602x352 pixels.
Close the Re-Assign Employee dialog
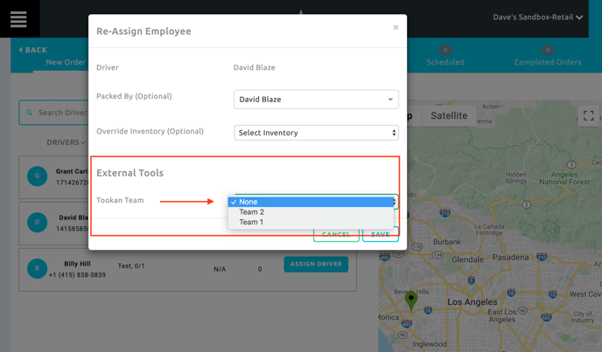coord(395,28)
